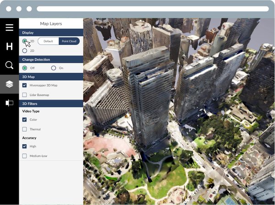Collapse the 3D Filters section header
The image size is (275, 205).
point(51,104)
